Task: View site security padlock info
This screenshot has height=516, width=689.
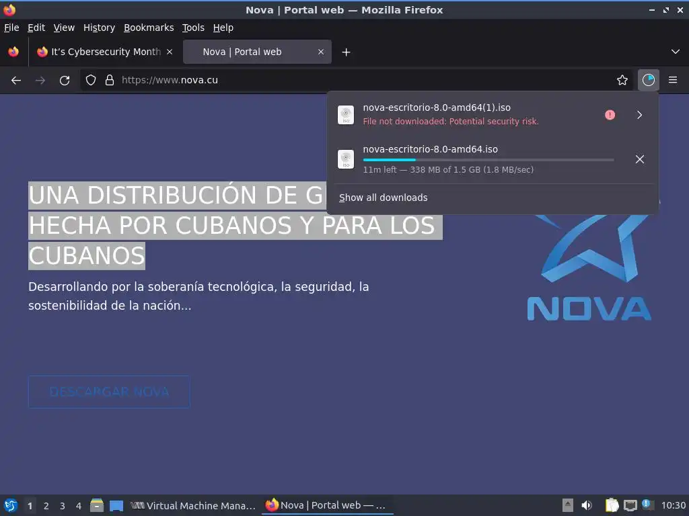Action: pyautogui.click(x=110, y=81)
